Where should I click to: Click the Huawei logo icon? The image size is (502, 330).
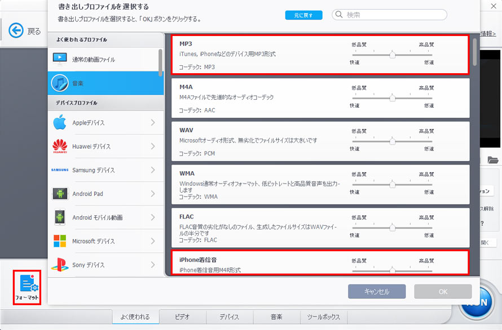point(60,146)
